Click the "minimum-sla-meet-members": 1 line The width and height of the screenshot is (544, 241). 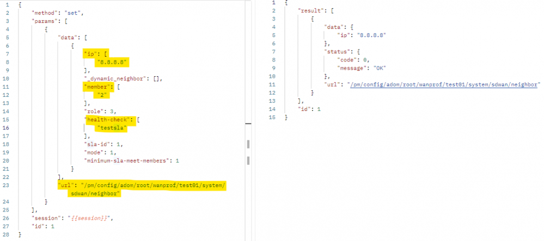tap(132, 161)
